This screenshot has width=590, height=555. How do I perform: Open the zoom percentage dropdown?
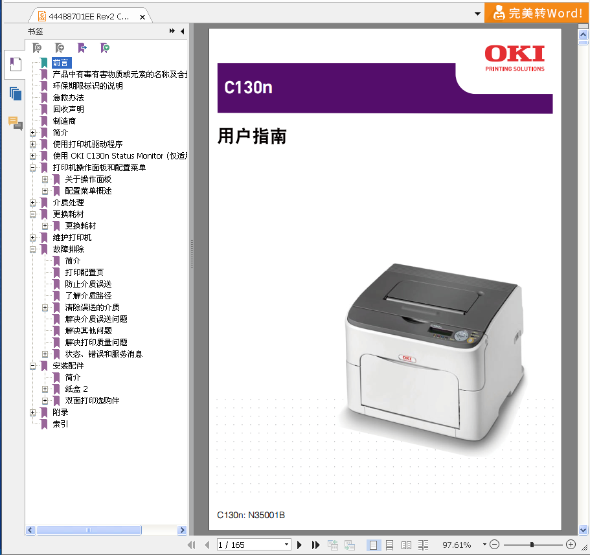[484, 545]
